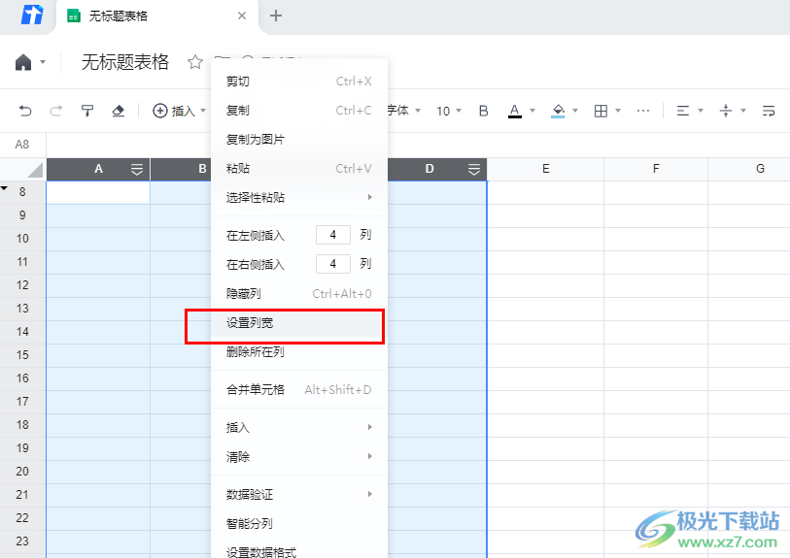790x558 pixels.
Task: Choose 删除所在列 menu item
Action: [299, 351]
